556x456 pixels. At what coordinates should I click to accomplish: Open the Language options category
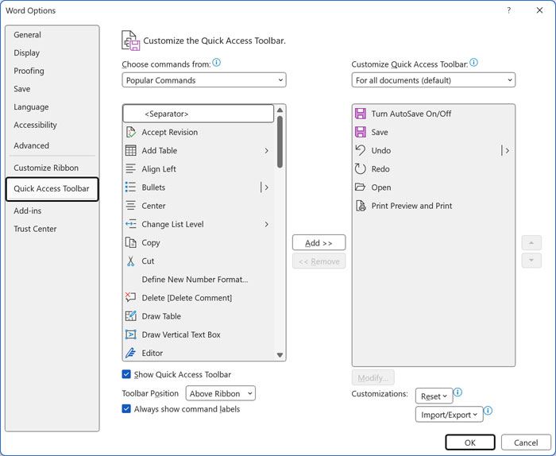(x=52, y=107)
